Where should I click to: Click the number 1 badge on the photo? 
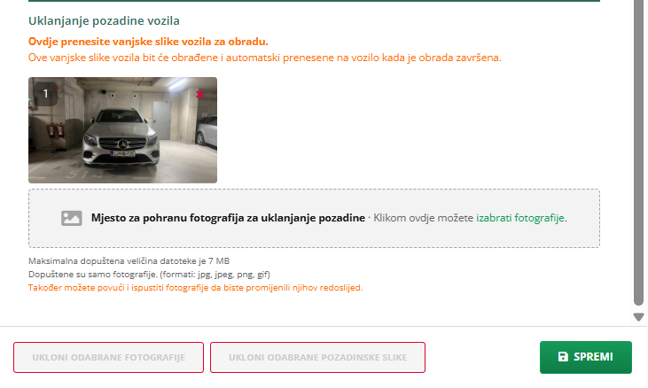[x=45, y=94]
